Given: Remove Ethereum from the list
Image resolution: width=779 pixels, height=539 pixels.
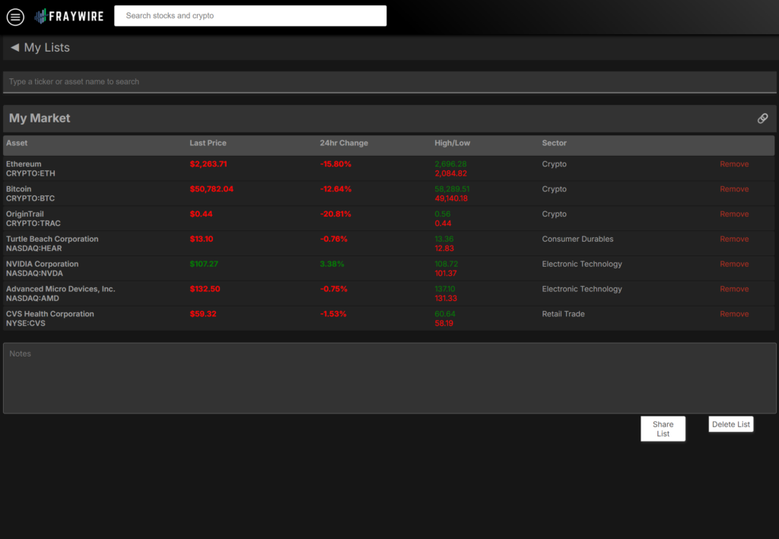Looking at the screenshot, I should tap(734, 164).
